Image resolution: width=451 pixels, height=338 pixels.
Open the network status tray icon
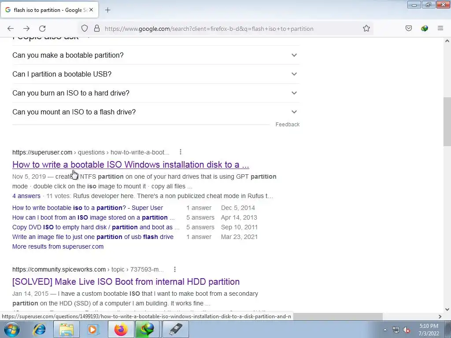(x=396, y=330)
